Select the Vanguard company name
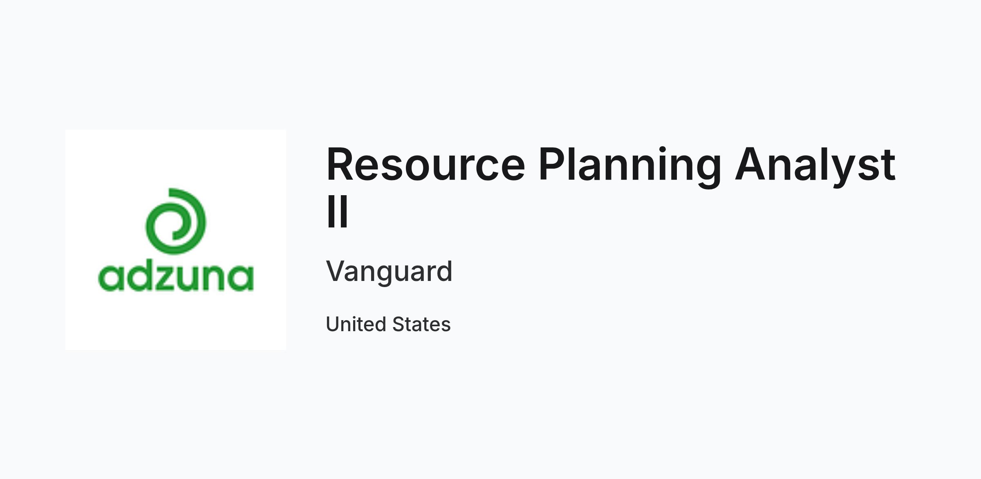The height and width of the screenshot is (479, 981). (389, 271)
